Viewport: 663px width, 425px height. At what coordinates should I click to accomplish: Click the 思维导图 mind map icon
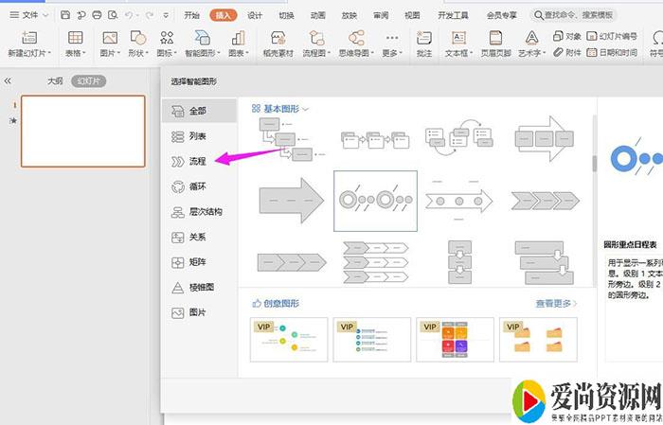357,41
